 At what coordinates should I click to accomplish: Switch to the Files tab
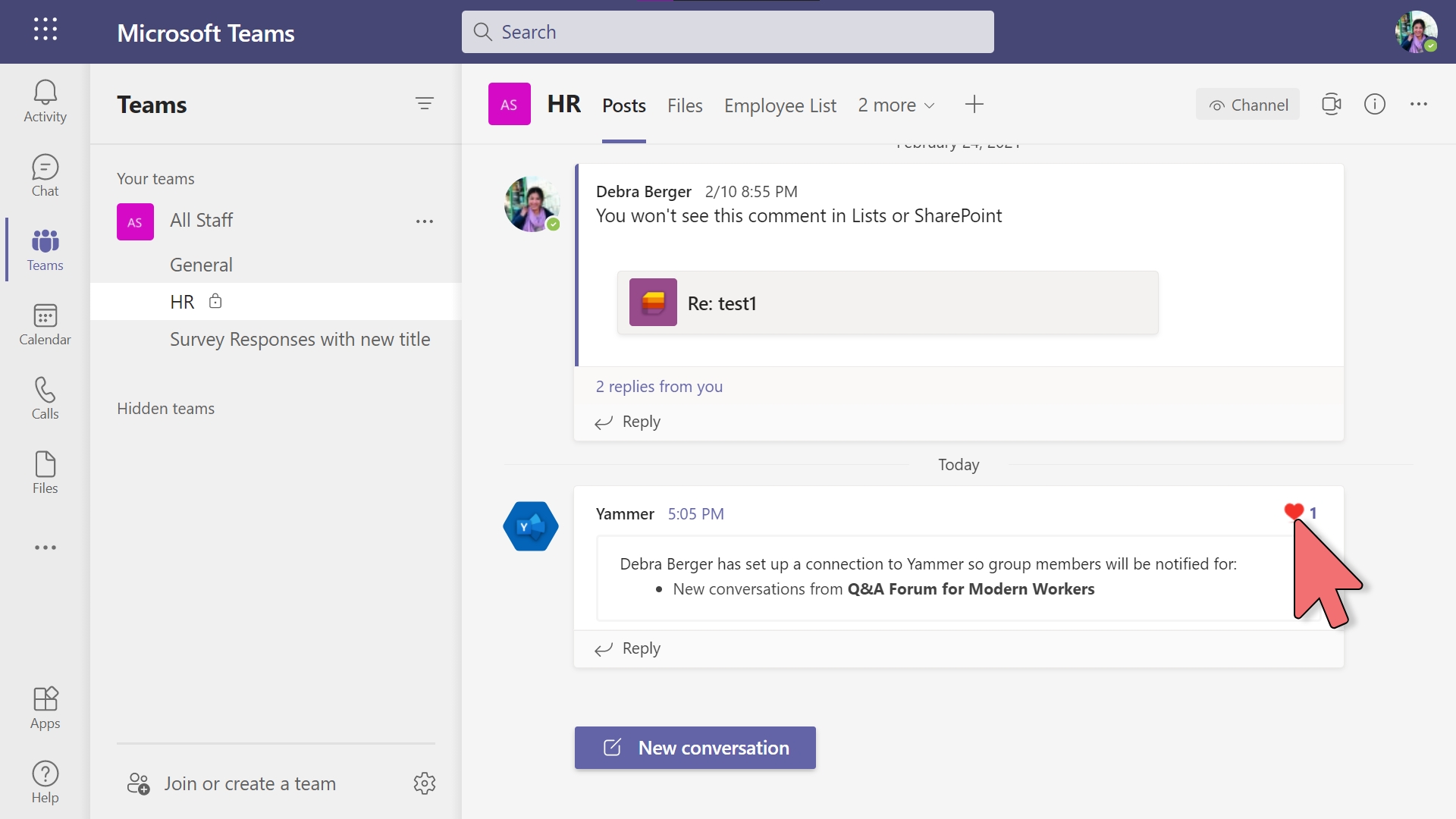click(x=685, y=105)
